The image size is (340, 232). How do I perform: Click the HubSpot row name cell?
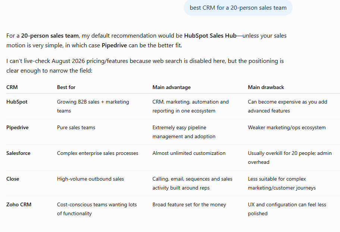point(17,102)
